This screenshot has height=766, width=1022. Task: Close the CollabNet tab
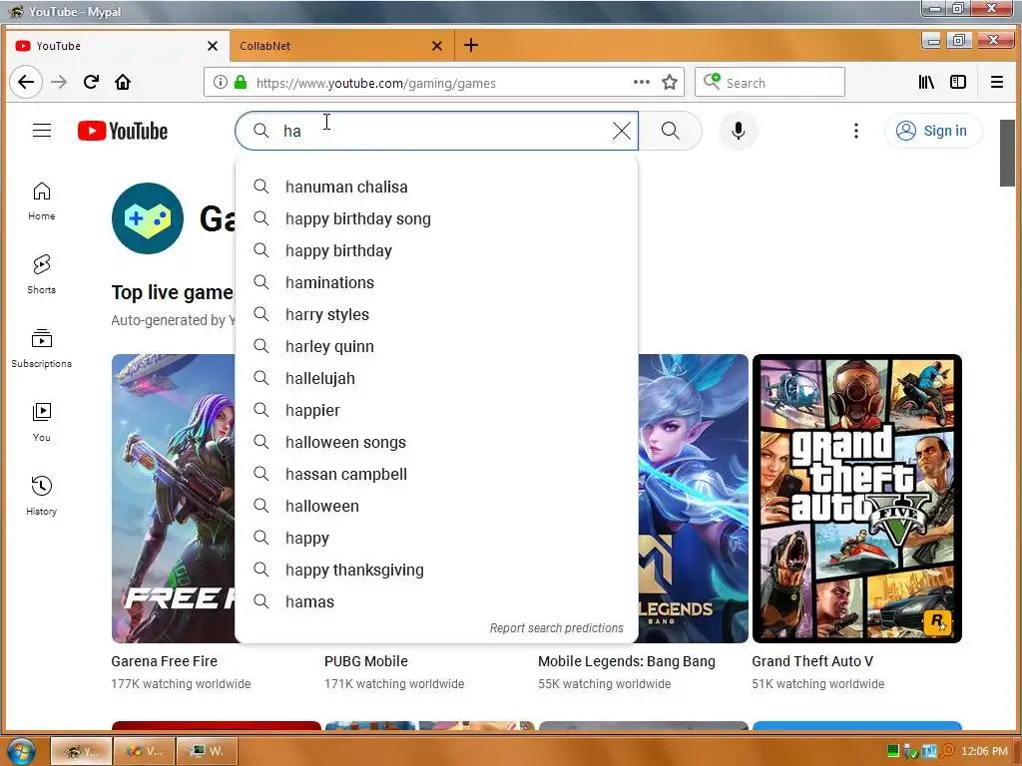click(437, 46)
